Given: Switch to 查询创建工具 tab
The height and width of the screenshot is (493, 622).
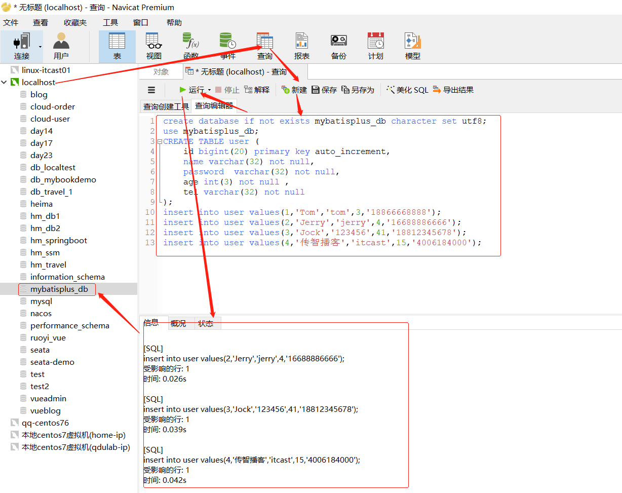Looking at the screenshot, I should tap(166, 106).
